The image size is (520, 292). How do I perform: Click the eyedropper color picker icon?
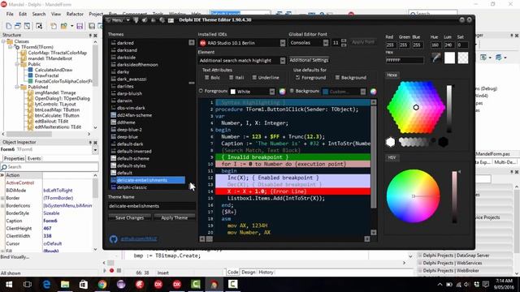tap(435, 58)
